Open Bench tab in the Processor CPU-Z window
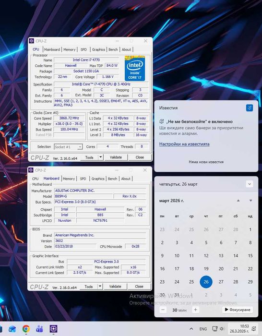Image resolution: width=262 pixels, height=336 pixels. [x=113, y=49]
